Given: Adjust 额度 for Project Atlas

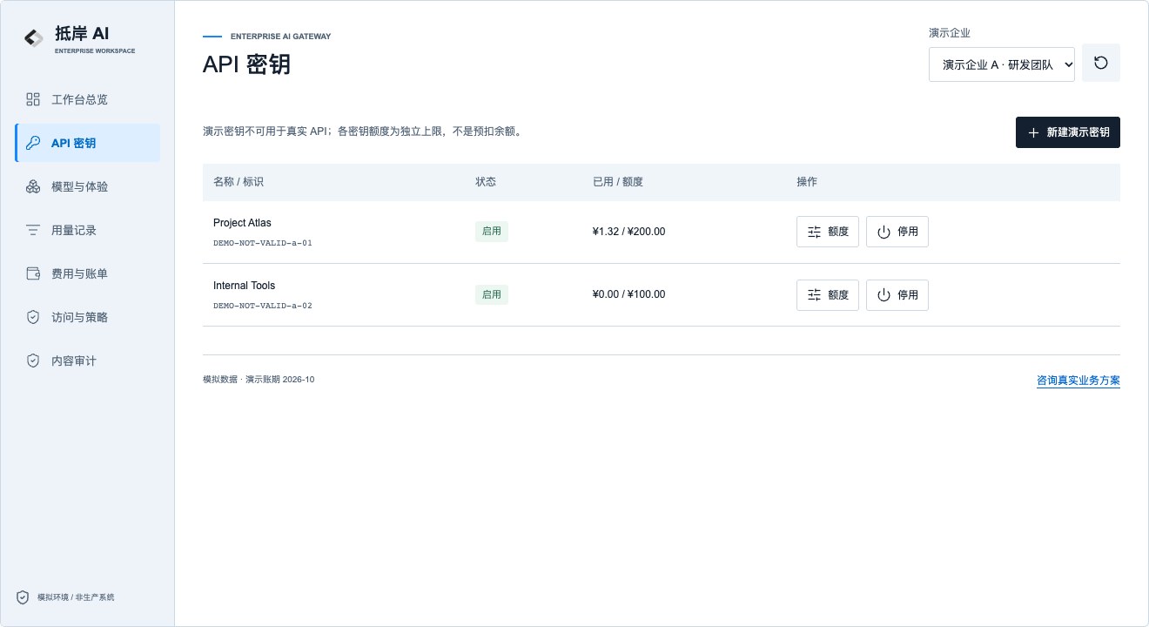Looking at the screenshot, I should click(x=828, y=232).
